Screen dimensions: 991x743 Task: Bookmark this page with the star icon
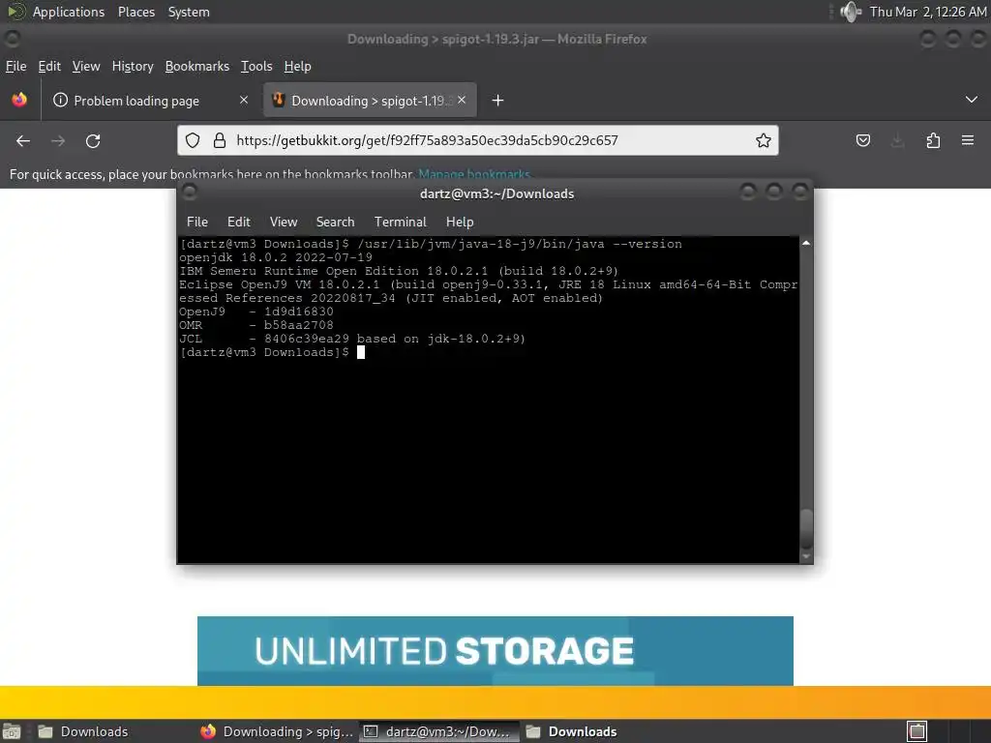[764, 140]
